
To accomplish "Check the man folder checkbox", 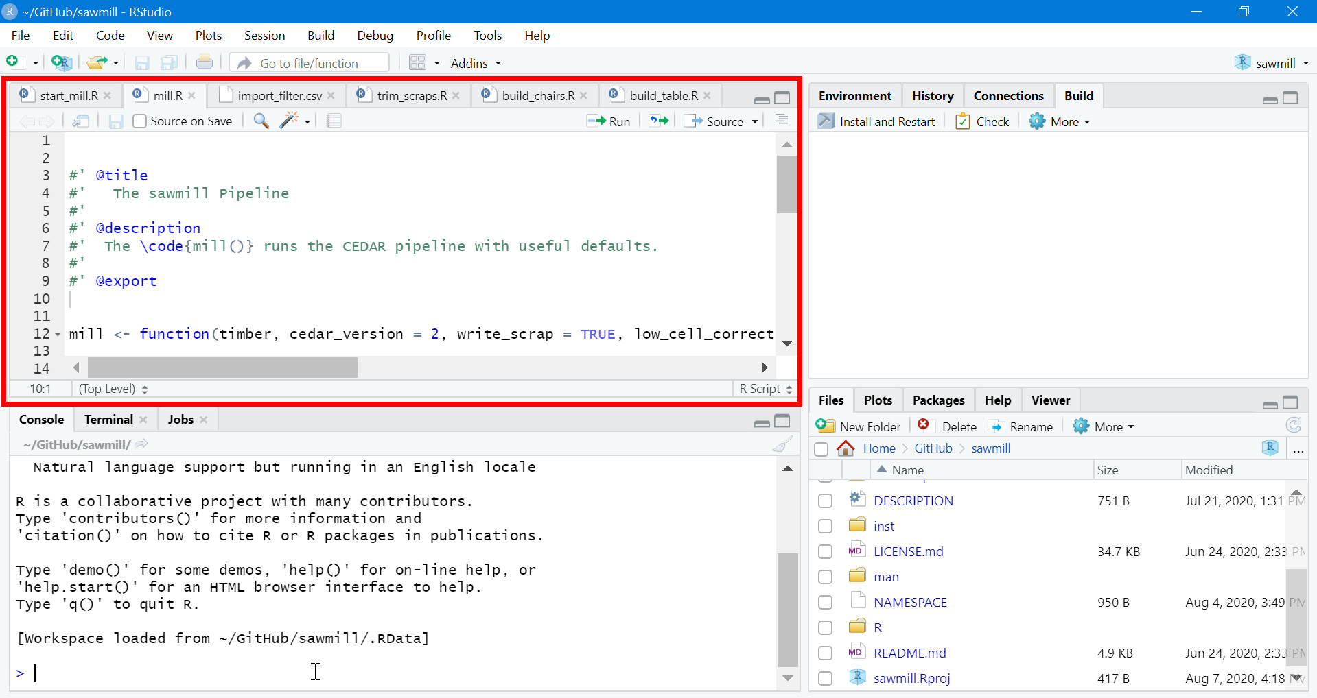I will tap(826, 577).
